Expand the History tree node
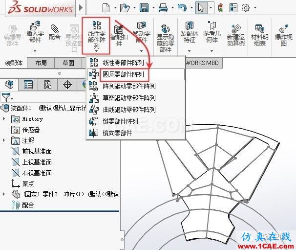 pyautogui.click(x=3, y=119)
